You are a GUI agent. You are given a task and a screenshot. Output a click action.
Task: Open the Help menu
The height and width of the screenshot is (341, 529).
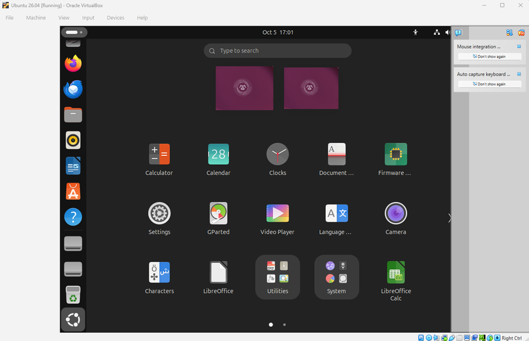[142, 18]
